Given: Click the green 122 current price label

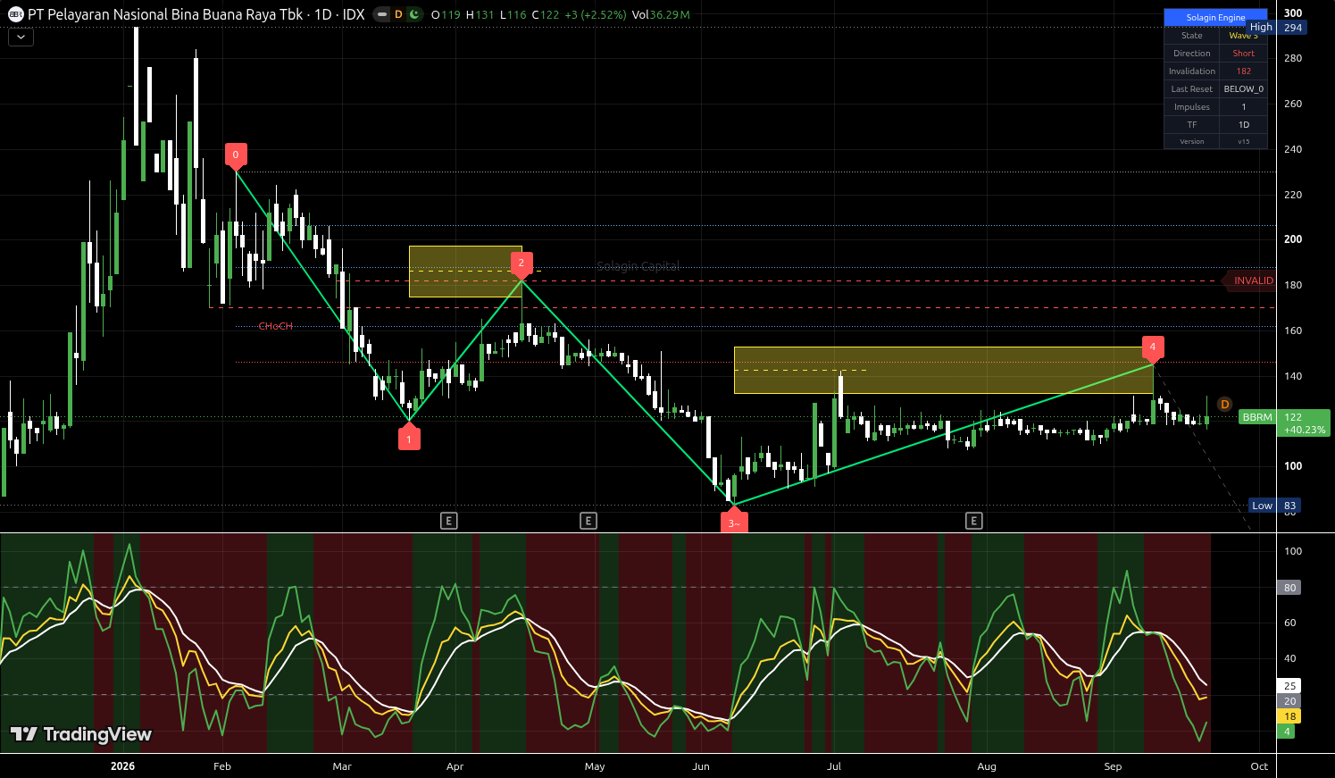Looking at the screenshot, I should point(1305,422).
